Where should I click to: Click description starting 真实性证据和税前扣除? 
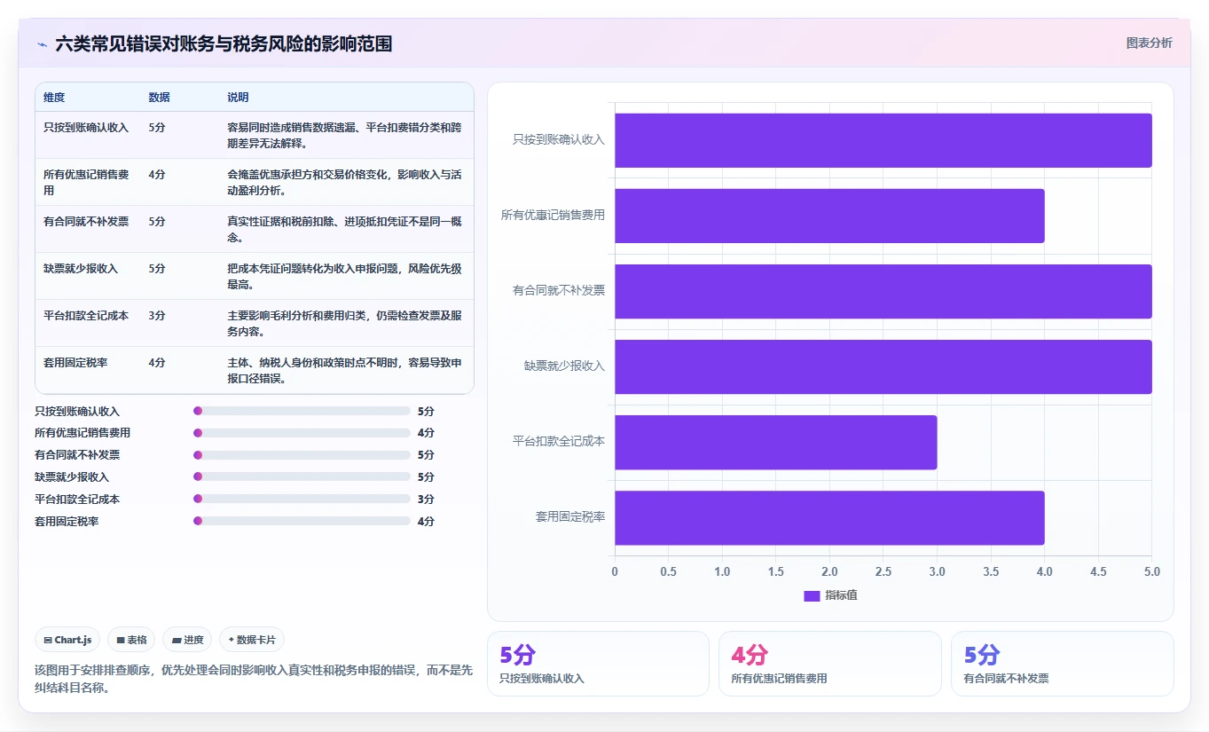point(344,229)
